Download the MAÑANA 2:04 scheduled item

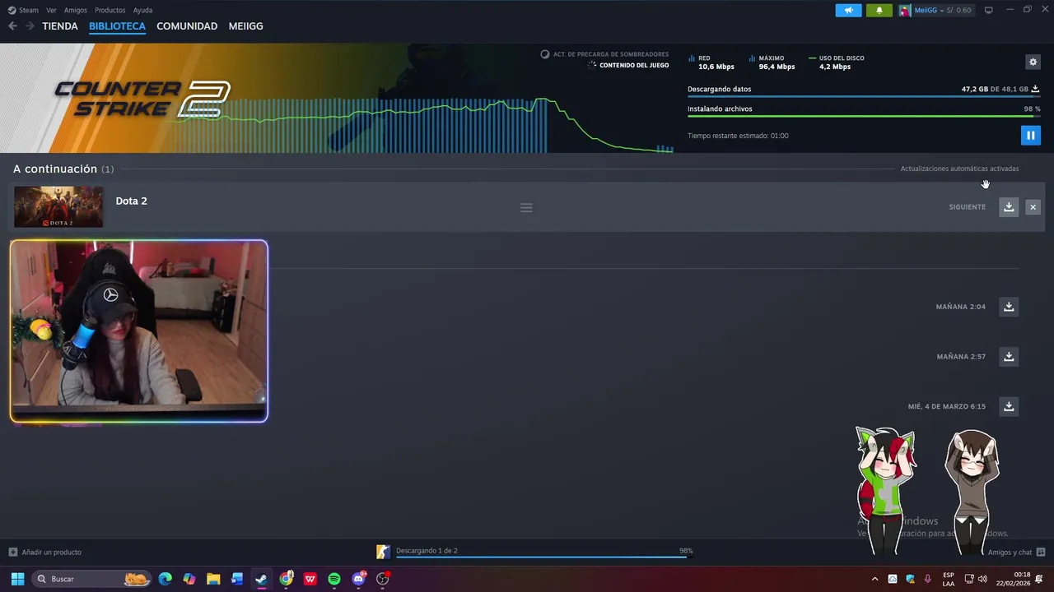1009,307
